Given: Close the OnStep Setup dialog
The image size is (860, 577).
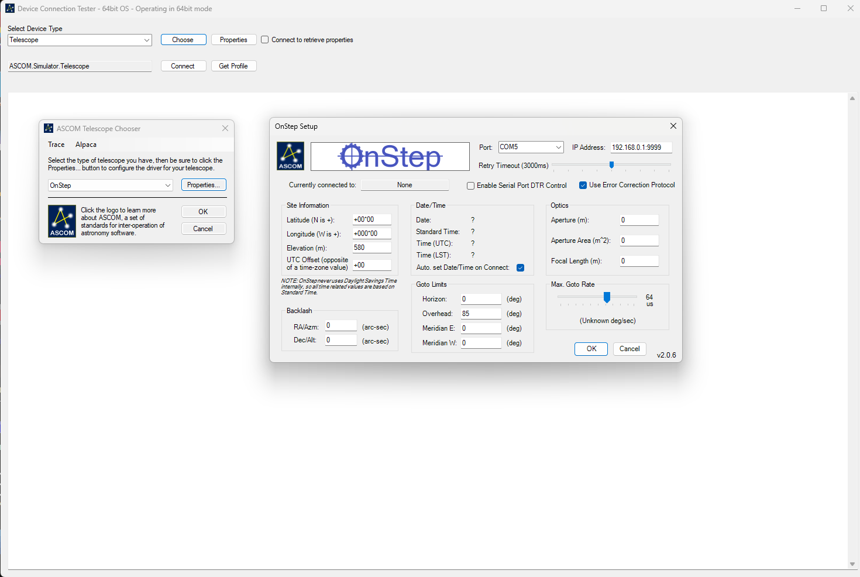Looking at the screenshot, I should pyautogui.click(x=673, y=126).
